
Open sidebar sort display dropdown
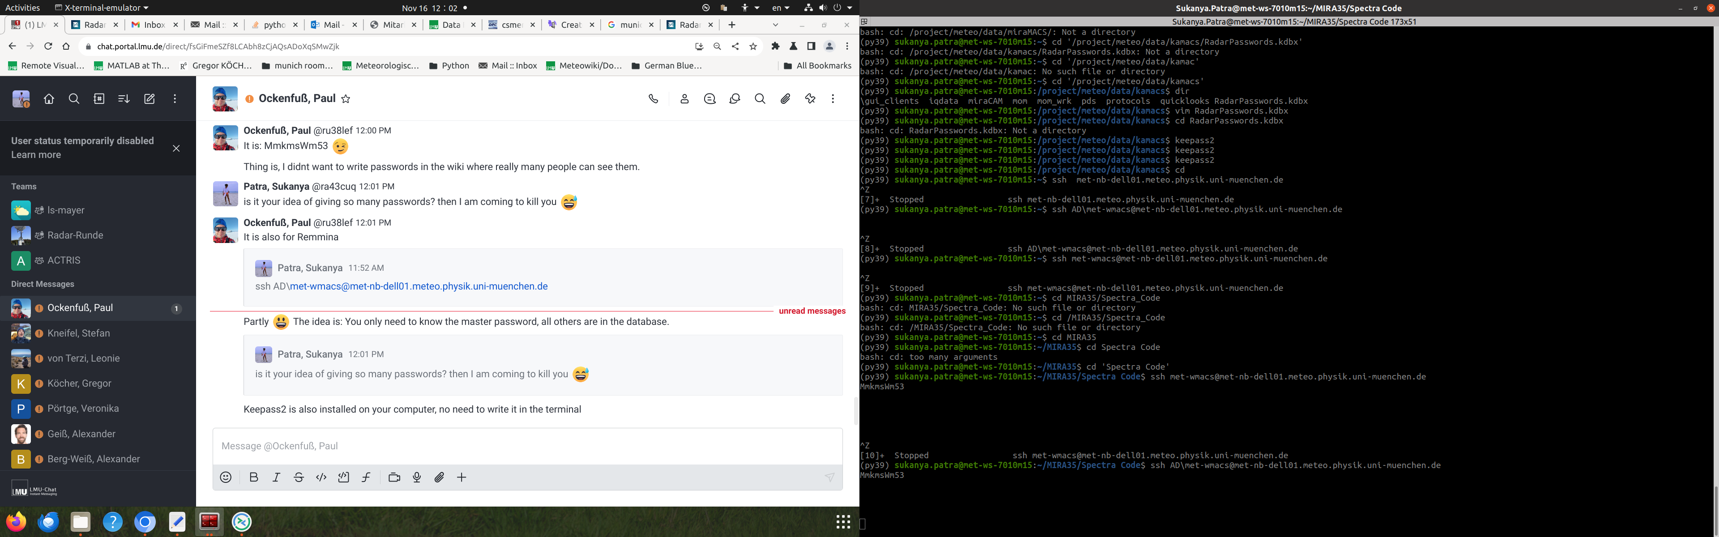(124, 99)
